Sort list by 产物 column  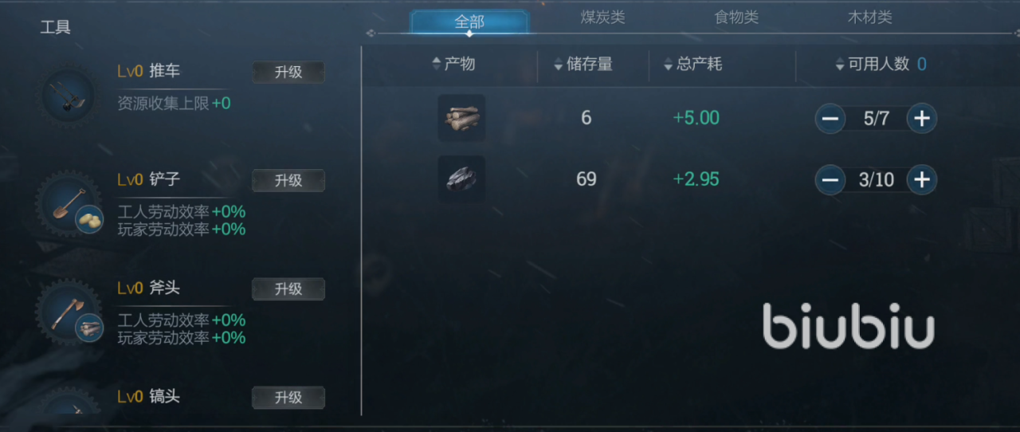453,64
